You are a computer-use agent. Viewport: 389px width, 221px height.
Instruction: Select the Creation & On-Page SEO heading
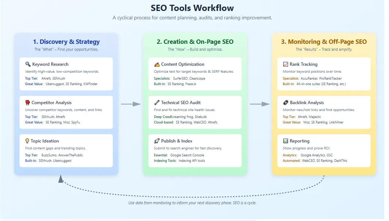pos(195,42)
